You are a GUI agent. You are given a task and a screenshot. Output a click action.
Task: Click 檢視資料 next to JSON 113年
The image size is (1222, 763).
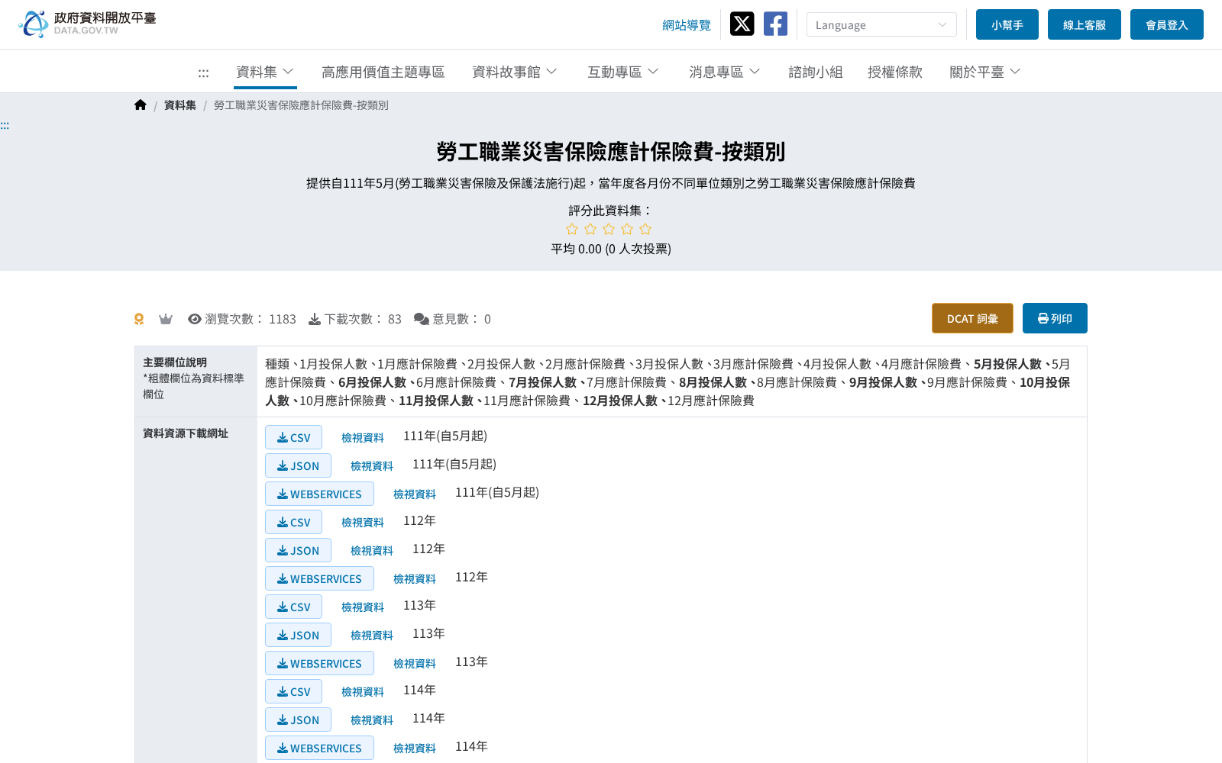click(372, 635)
